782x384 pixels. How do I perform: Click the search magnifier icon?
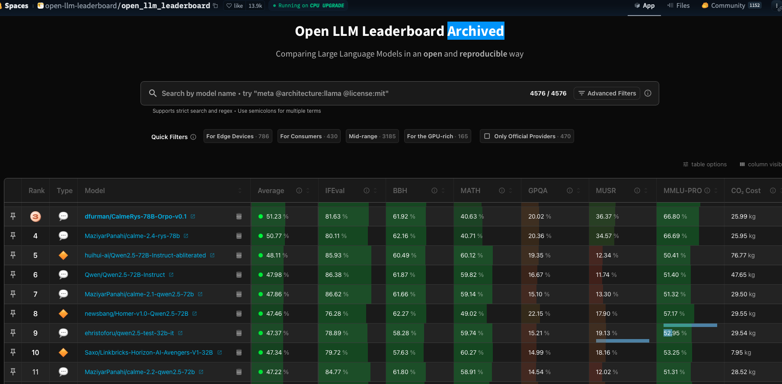point(153,93)
